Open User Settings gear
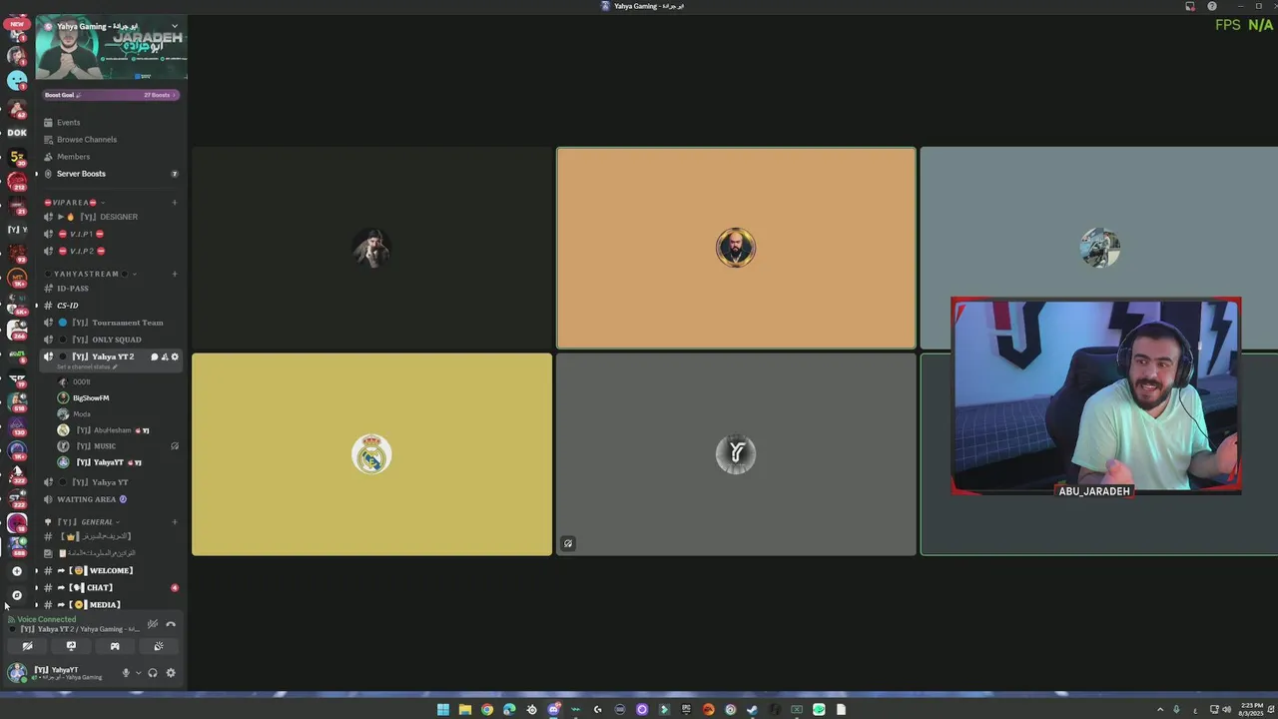This screenshot has height=719, width=1278. pyautogui.click(x=171, y=673)
